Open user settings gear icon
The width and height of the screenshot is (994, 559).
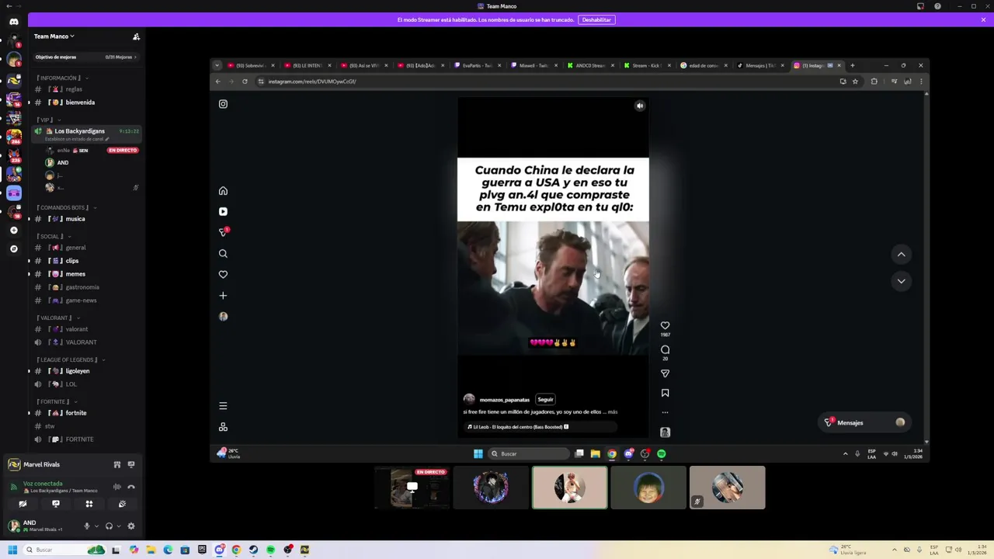131,526
